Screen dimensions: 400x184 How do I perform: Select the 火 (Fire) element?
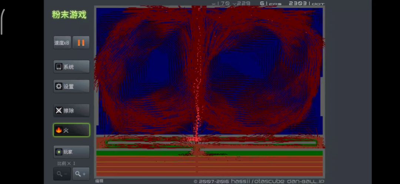[x=71, y=130]
